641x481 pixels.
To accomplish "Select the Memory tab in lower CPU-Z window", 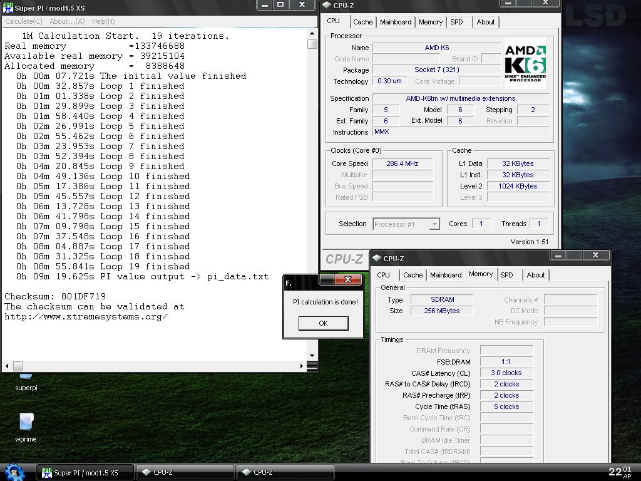I will (481, 274).
